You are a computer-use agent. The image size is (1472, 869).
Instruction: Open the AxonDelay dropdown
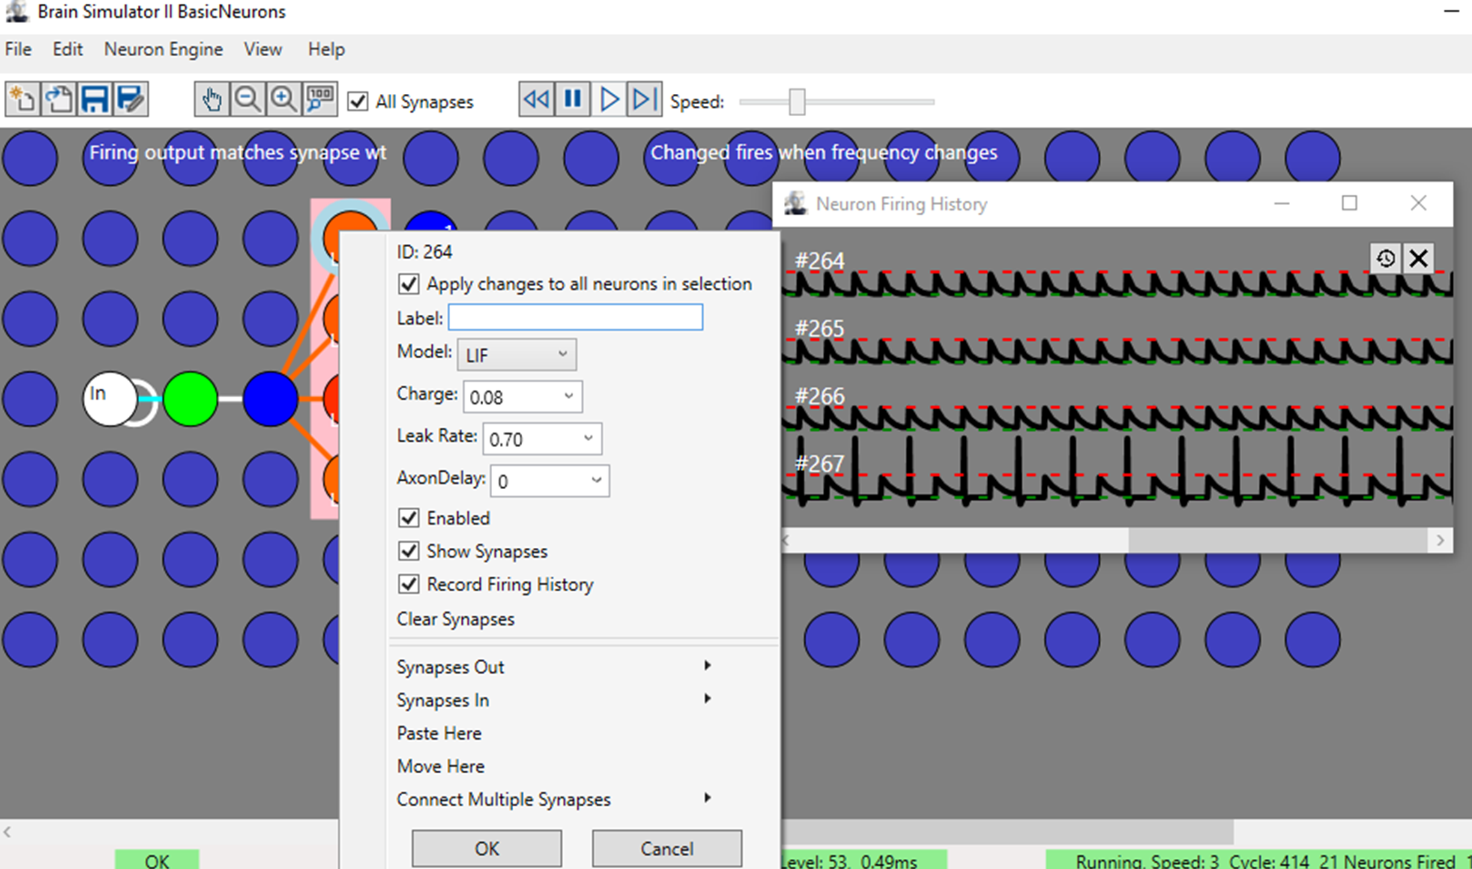(x=550, y=481)
